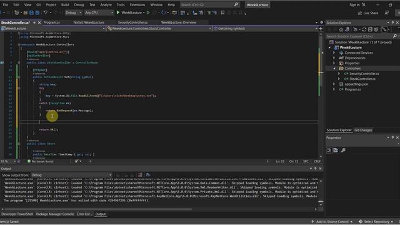Open the File menu

(x=5, y=4)
